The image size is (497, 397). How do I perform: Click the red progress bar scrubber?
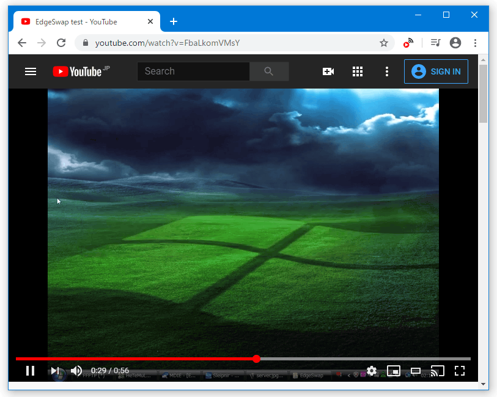(256, 359)
